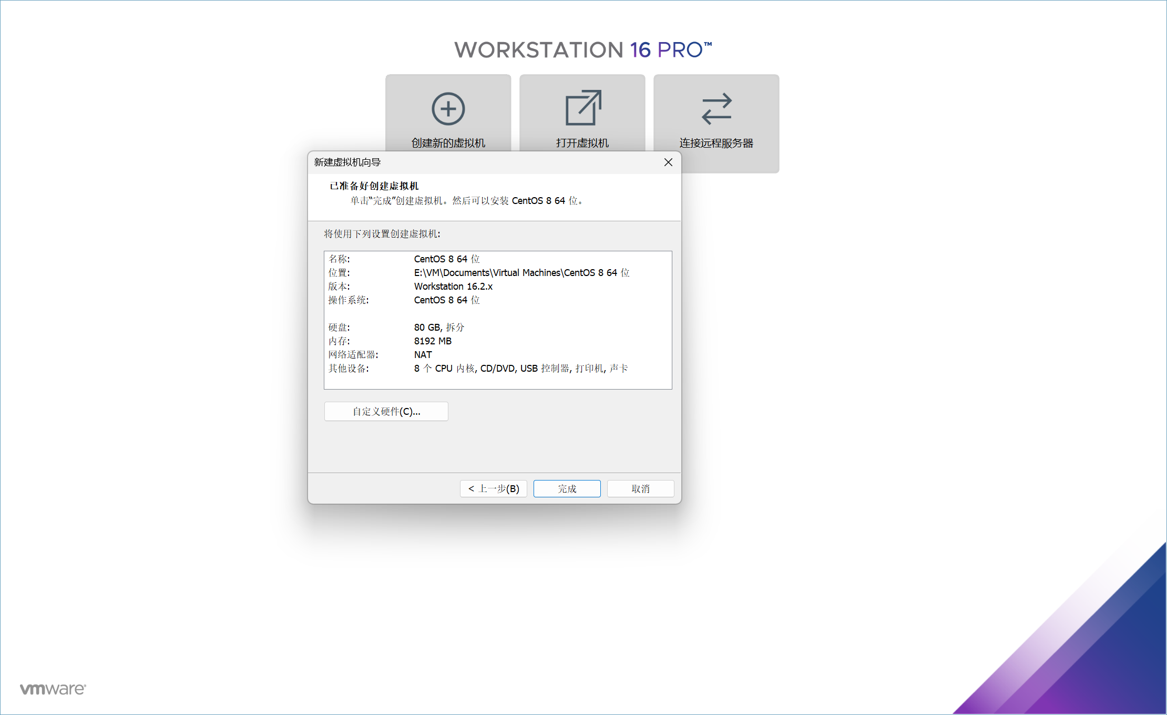The image size is (1167, 715).
Task: Click the 连接远程服务器 arrows icon
Action: (x=716, y=109)
